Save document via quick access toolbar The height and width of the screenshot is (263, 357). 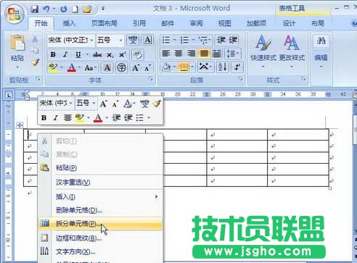pos(35,9)
